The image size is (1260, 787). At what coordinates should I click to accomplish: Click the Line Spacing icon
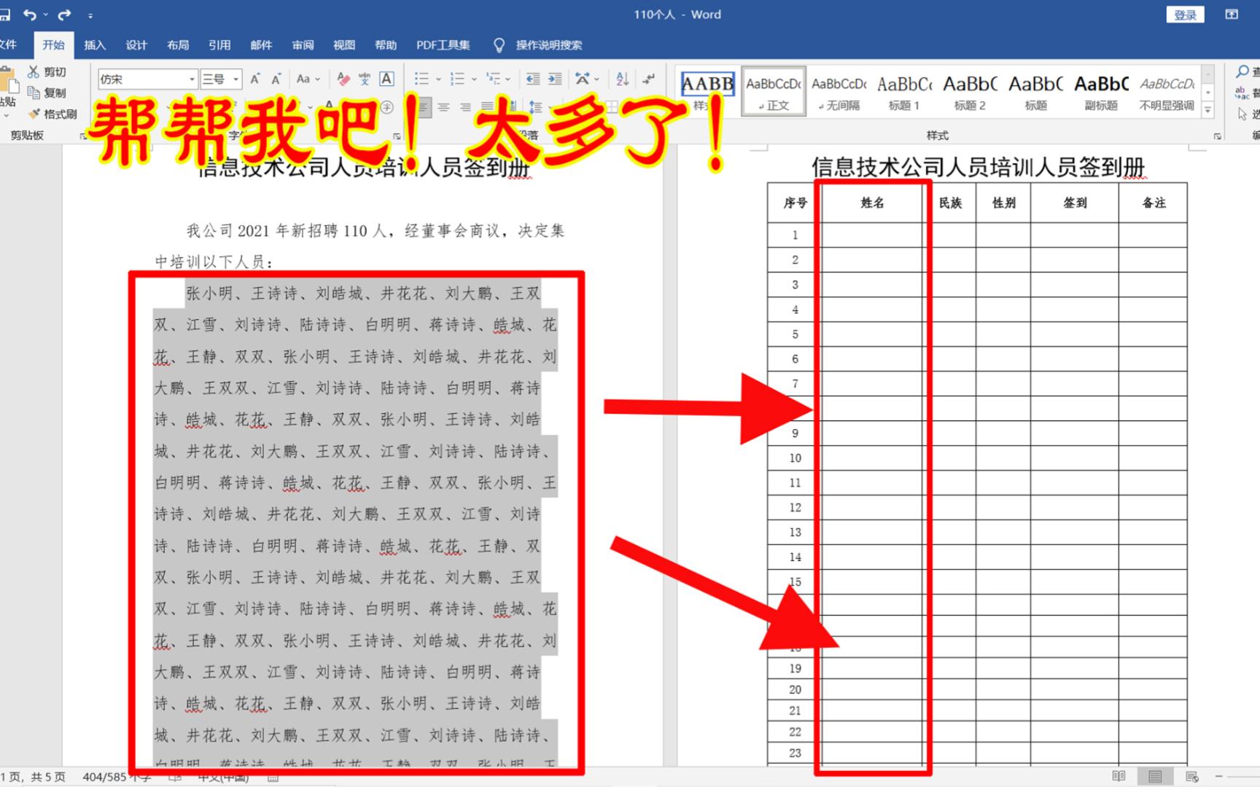[536, 107]
